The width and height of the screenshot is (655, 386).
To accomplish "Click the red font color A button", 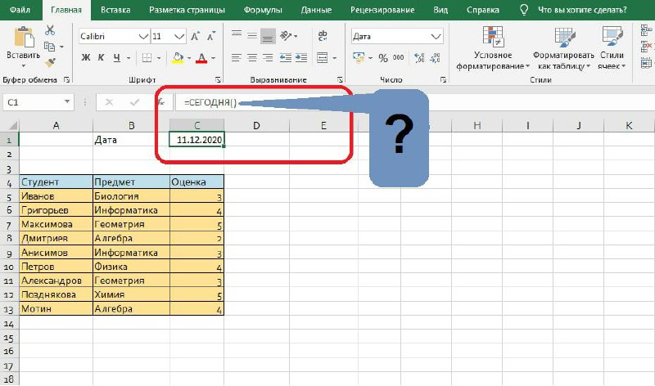I will point(201,57).
